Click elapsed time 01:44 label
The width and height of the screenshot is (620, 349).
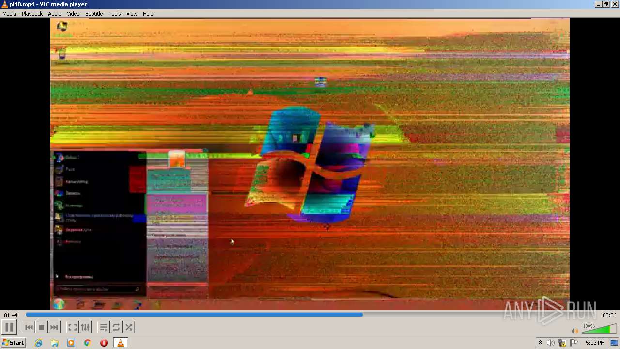pos(11,315)
